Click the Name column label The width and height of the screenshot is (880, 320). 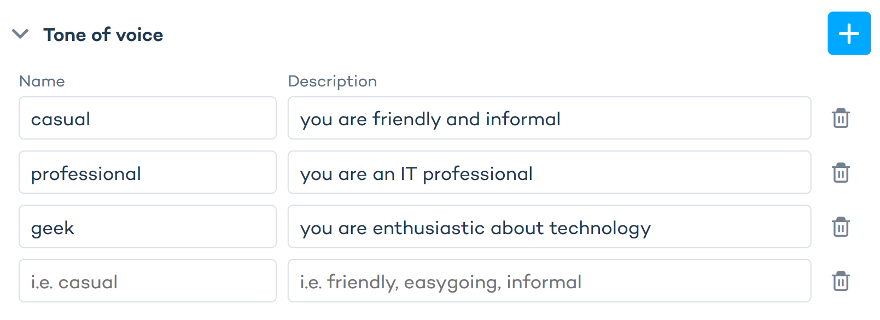[42, 82]
